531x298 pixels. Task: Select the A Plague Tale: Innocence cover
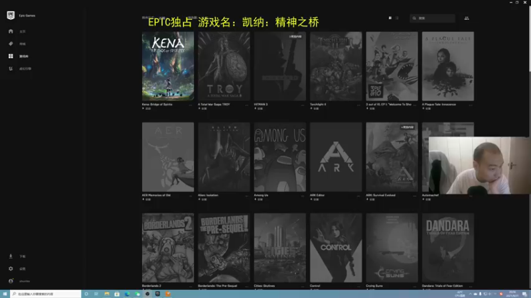pyautogui.click(x=448, y=66)
